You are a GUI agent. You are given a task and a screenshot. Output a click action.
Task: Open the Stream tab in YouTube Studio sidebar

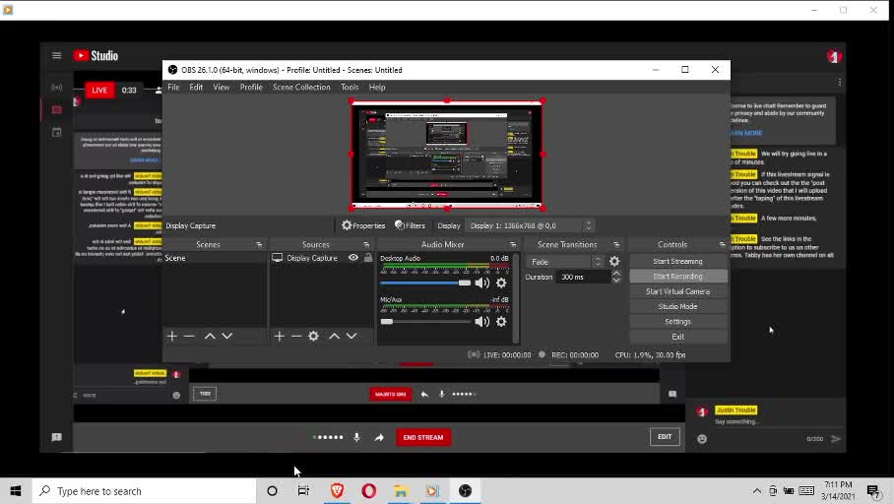(x=56, y=88)
